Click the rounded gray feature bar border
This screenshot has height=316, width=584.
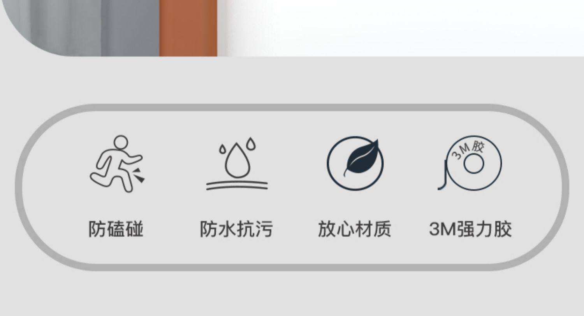292,108
